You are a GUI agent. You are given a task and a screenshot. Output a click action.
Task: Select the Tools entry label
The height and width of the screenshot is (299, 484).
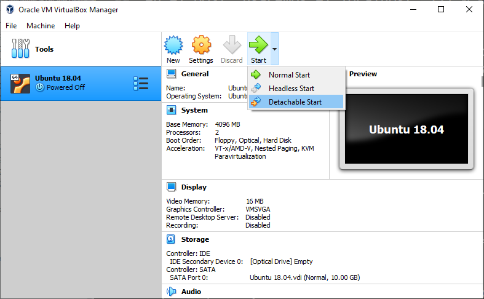click(44, 49)
